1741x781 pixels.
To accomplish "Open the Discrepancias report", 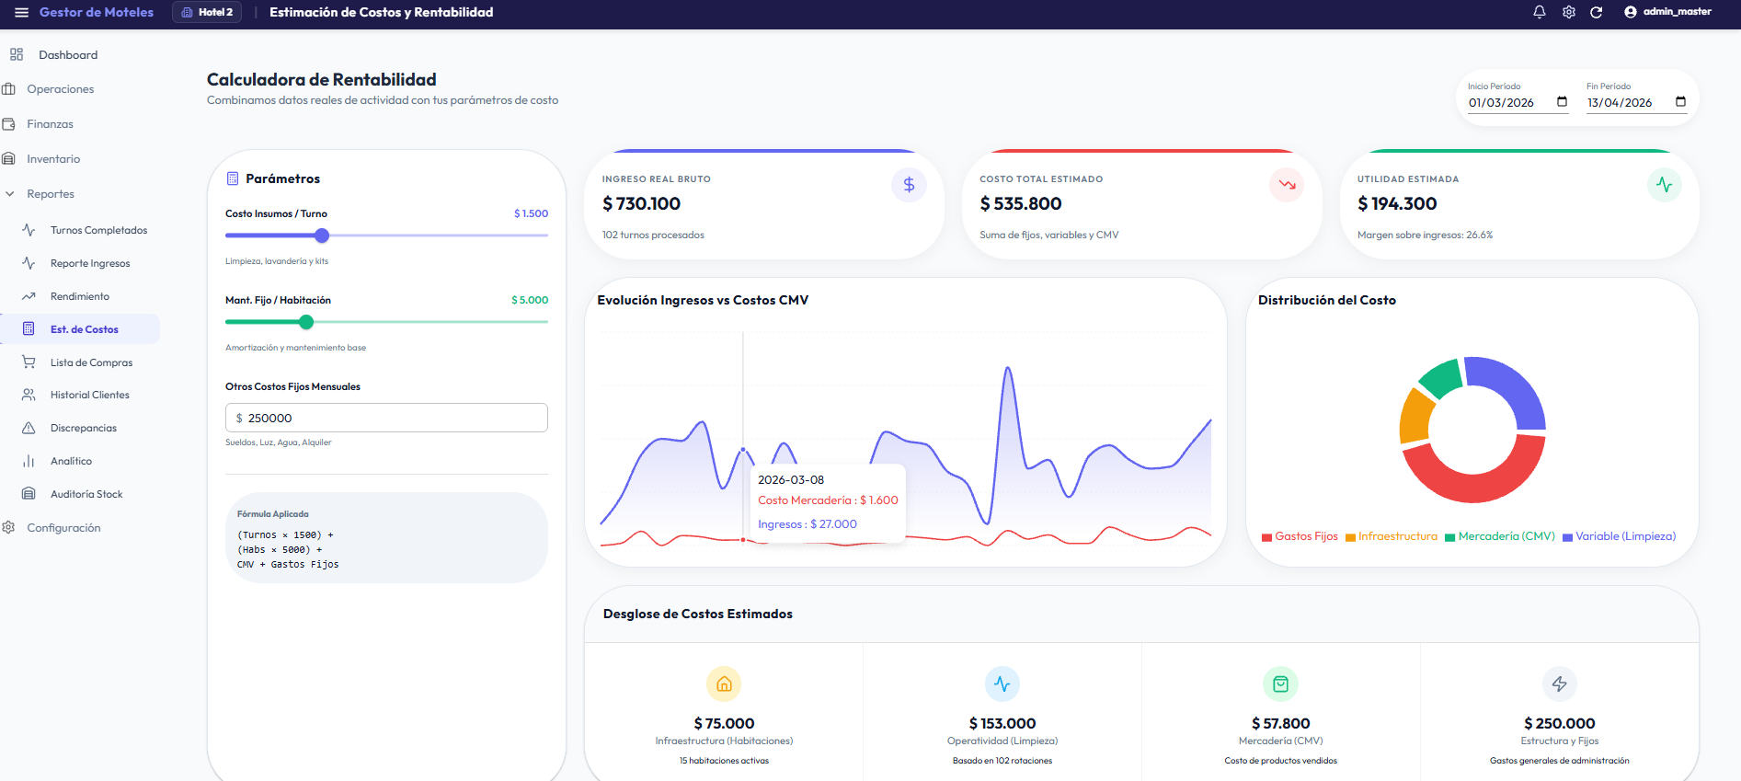I will (84, 428).
